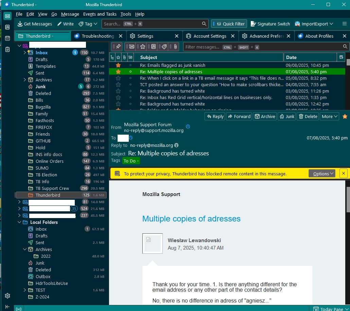
Task: Open Signature Switch
Action: [x=270, y=24]
